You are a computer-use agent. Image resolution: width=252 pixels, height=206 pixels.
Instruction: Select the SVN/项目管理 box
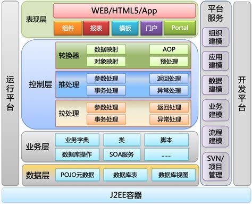tap(215, 166)
